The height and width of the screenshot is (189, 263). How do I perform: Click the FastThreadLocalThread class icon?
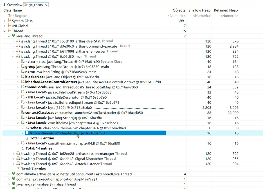click(x=14, y=174)
